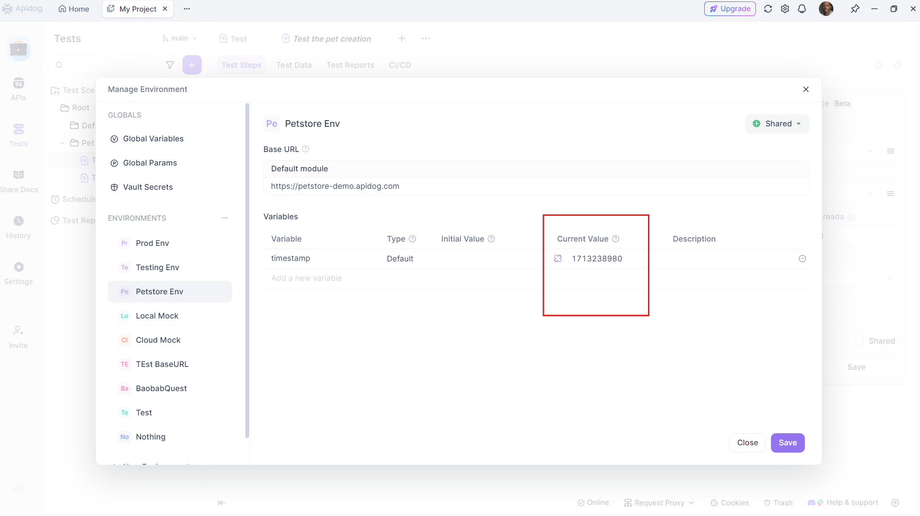Screen dimensions: 920x516
Task: Close the My Project tab
Action: pyautogui.click(x=165, y=9)
